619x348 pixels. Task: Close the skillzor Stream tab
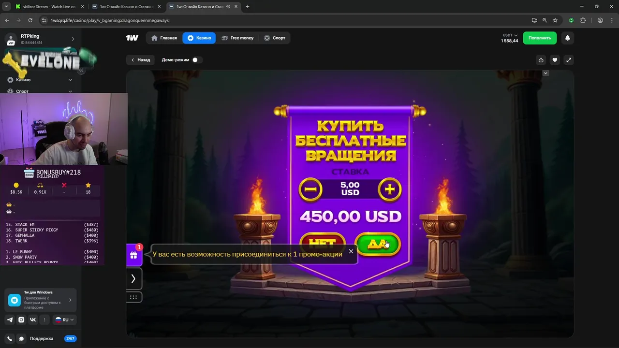click(x=82, y=7)
